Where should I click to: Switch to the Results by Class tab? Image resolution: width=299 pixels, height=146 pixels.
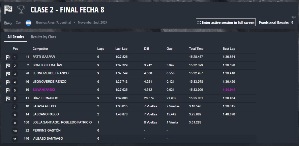point(43,37)
